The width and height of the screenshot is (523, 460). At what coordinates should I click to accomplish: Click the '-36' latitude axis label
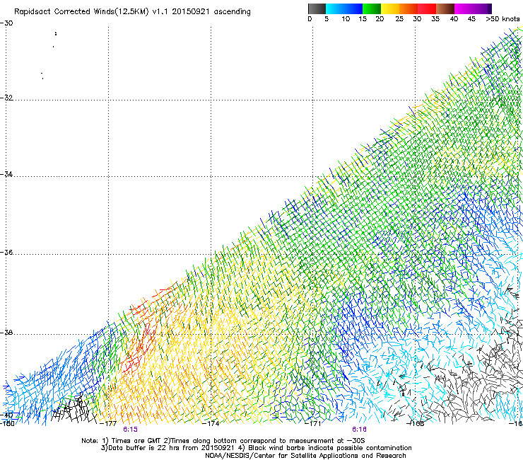6,252
